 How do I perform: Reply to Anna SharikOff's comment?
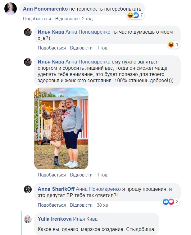[81, 205]
